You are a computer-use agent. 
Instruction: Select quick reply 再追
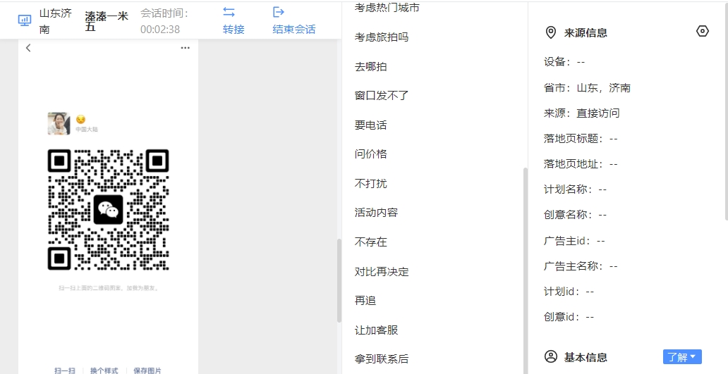click(x=365, y=300)
